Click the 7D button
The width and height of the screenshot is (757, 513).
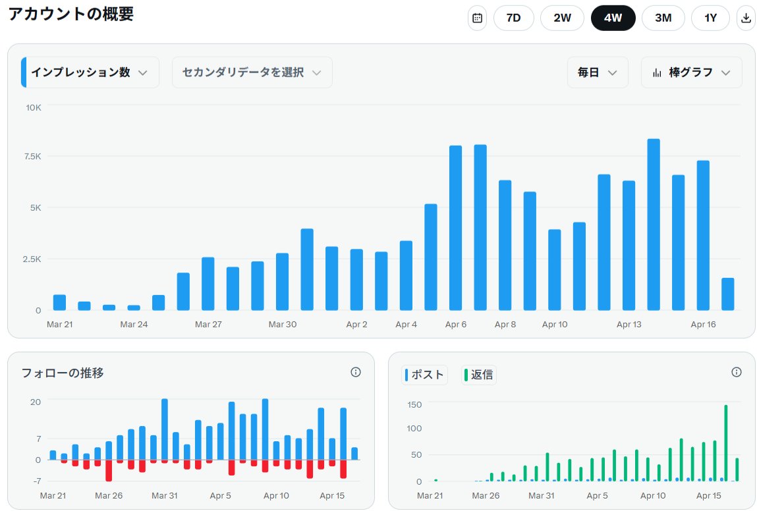pos(513,18)
